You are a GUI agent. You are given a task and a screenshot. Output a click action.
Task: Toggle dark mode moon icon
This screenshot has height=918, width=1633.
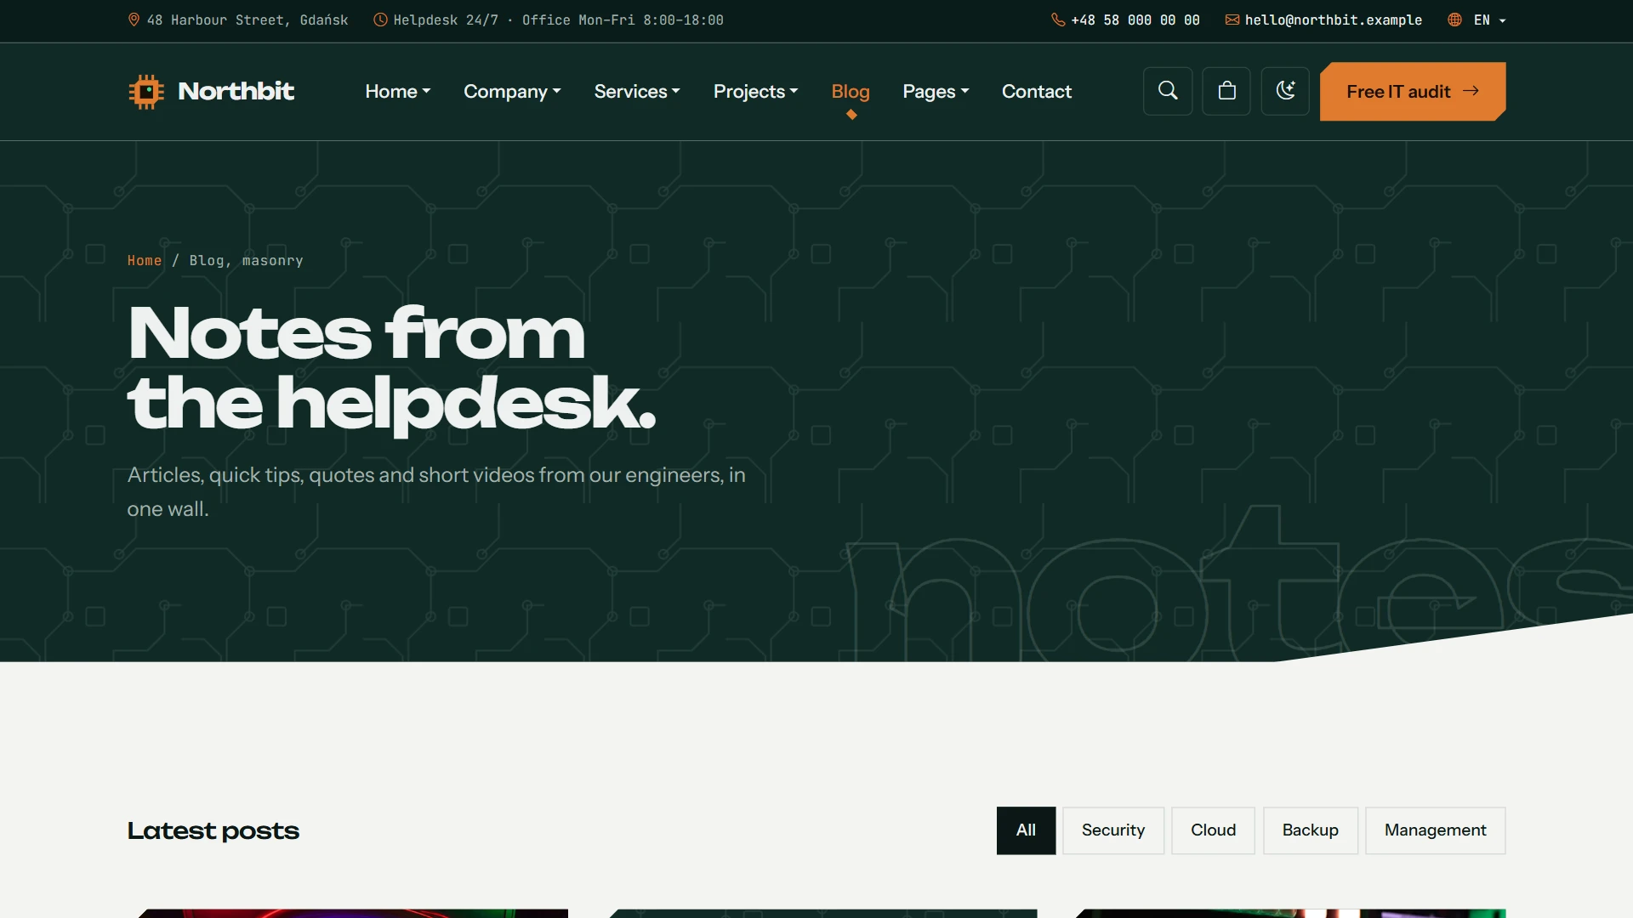tap(1285, 91)
